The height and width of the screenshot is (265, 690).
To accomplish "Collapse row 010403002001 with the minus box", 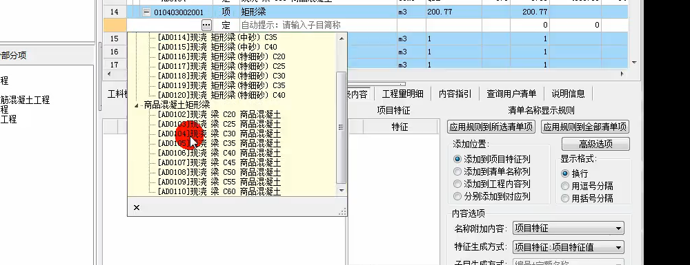I will pos(146,12).
